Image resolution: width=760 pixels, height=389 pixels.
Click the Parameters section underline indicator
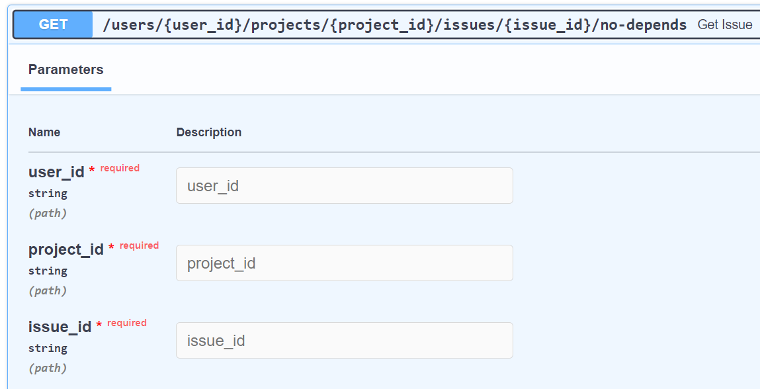(65, 88)
